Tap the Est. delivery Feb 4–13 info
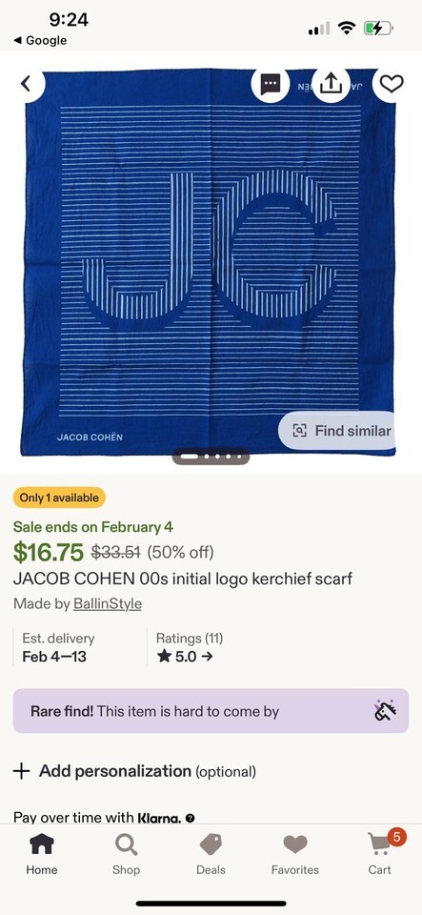 click(x=58, y=647)
